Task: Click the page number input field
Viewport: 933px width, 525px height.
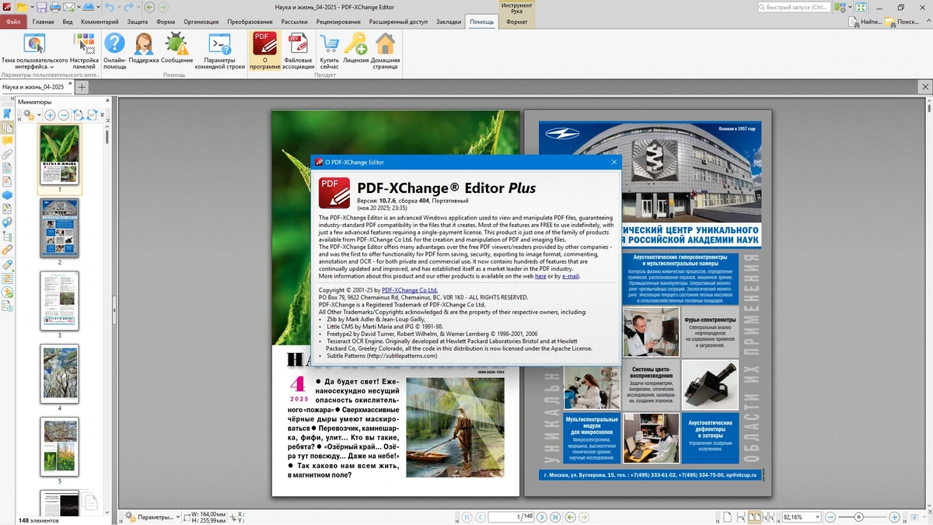Action: [511, 517]
